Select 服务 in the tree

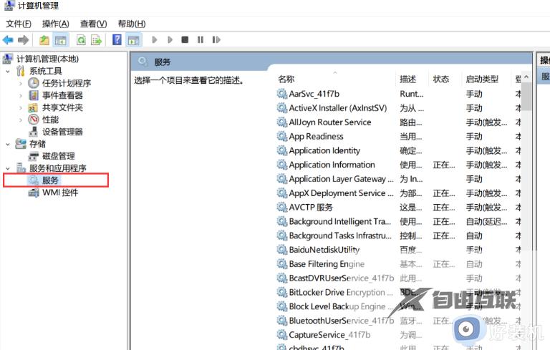pyautogui.click(x=50, y=180)
